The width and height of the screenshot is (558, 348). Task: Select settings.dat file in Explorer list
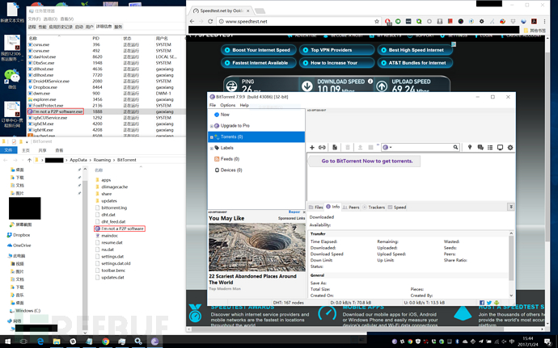pyautogui.click(x=110, y=256)
